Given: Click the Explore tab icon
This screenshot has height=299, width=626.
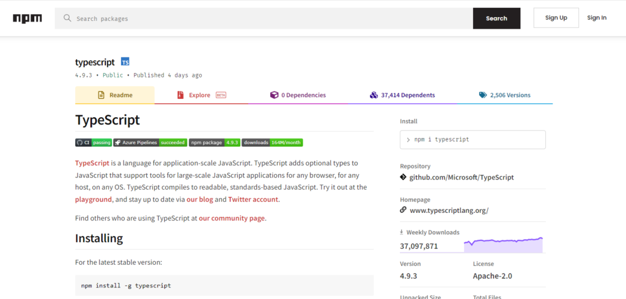Looking at the screenshot, I should [x=180, y=95].
